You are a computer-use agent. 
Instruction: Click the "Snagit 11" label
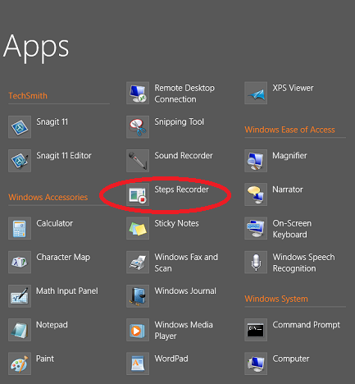coord(52,122)
